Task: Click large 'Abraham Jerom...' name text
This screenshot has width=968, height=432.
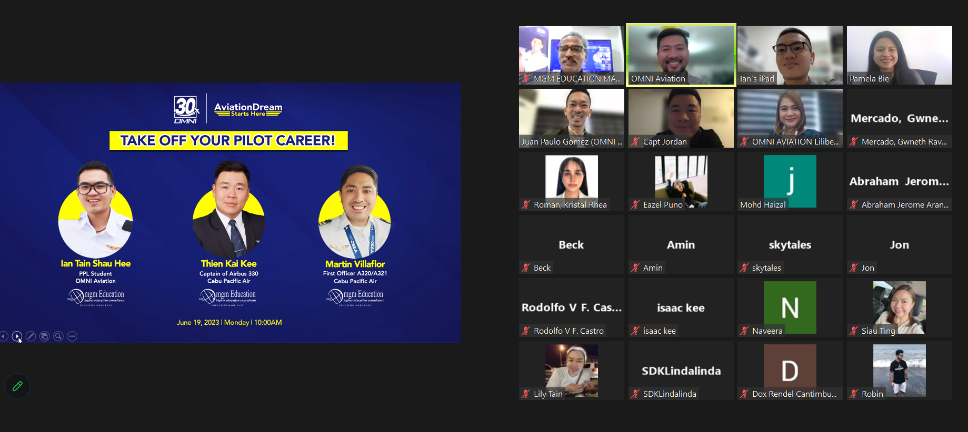Action: (x=900, y=181)
